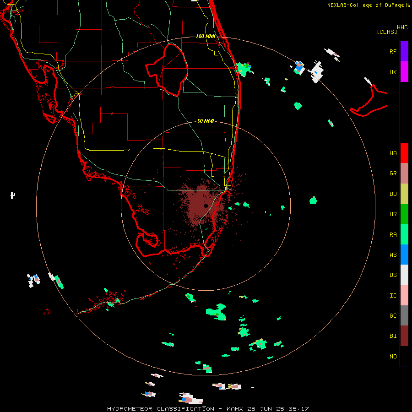Click the UK legend label
This screenshot has width=412, height=412.
click(393, 72)
